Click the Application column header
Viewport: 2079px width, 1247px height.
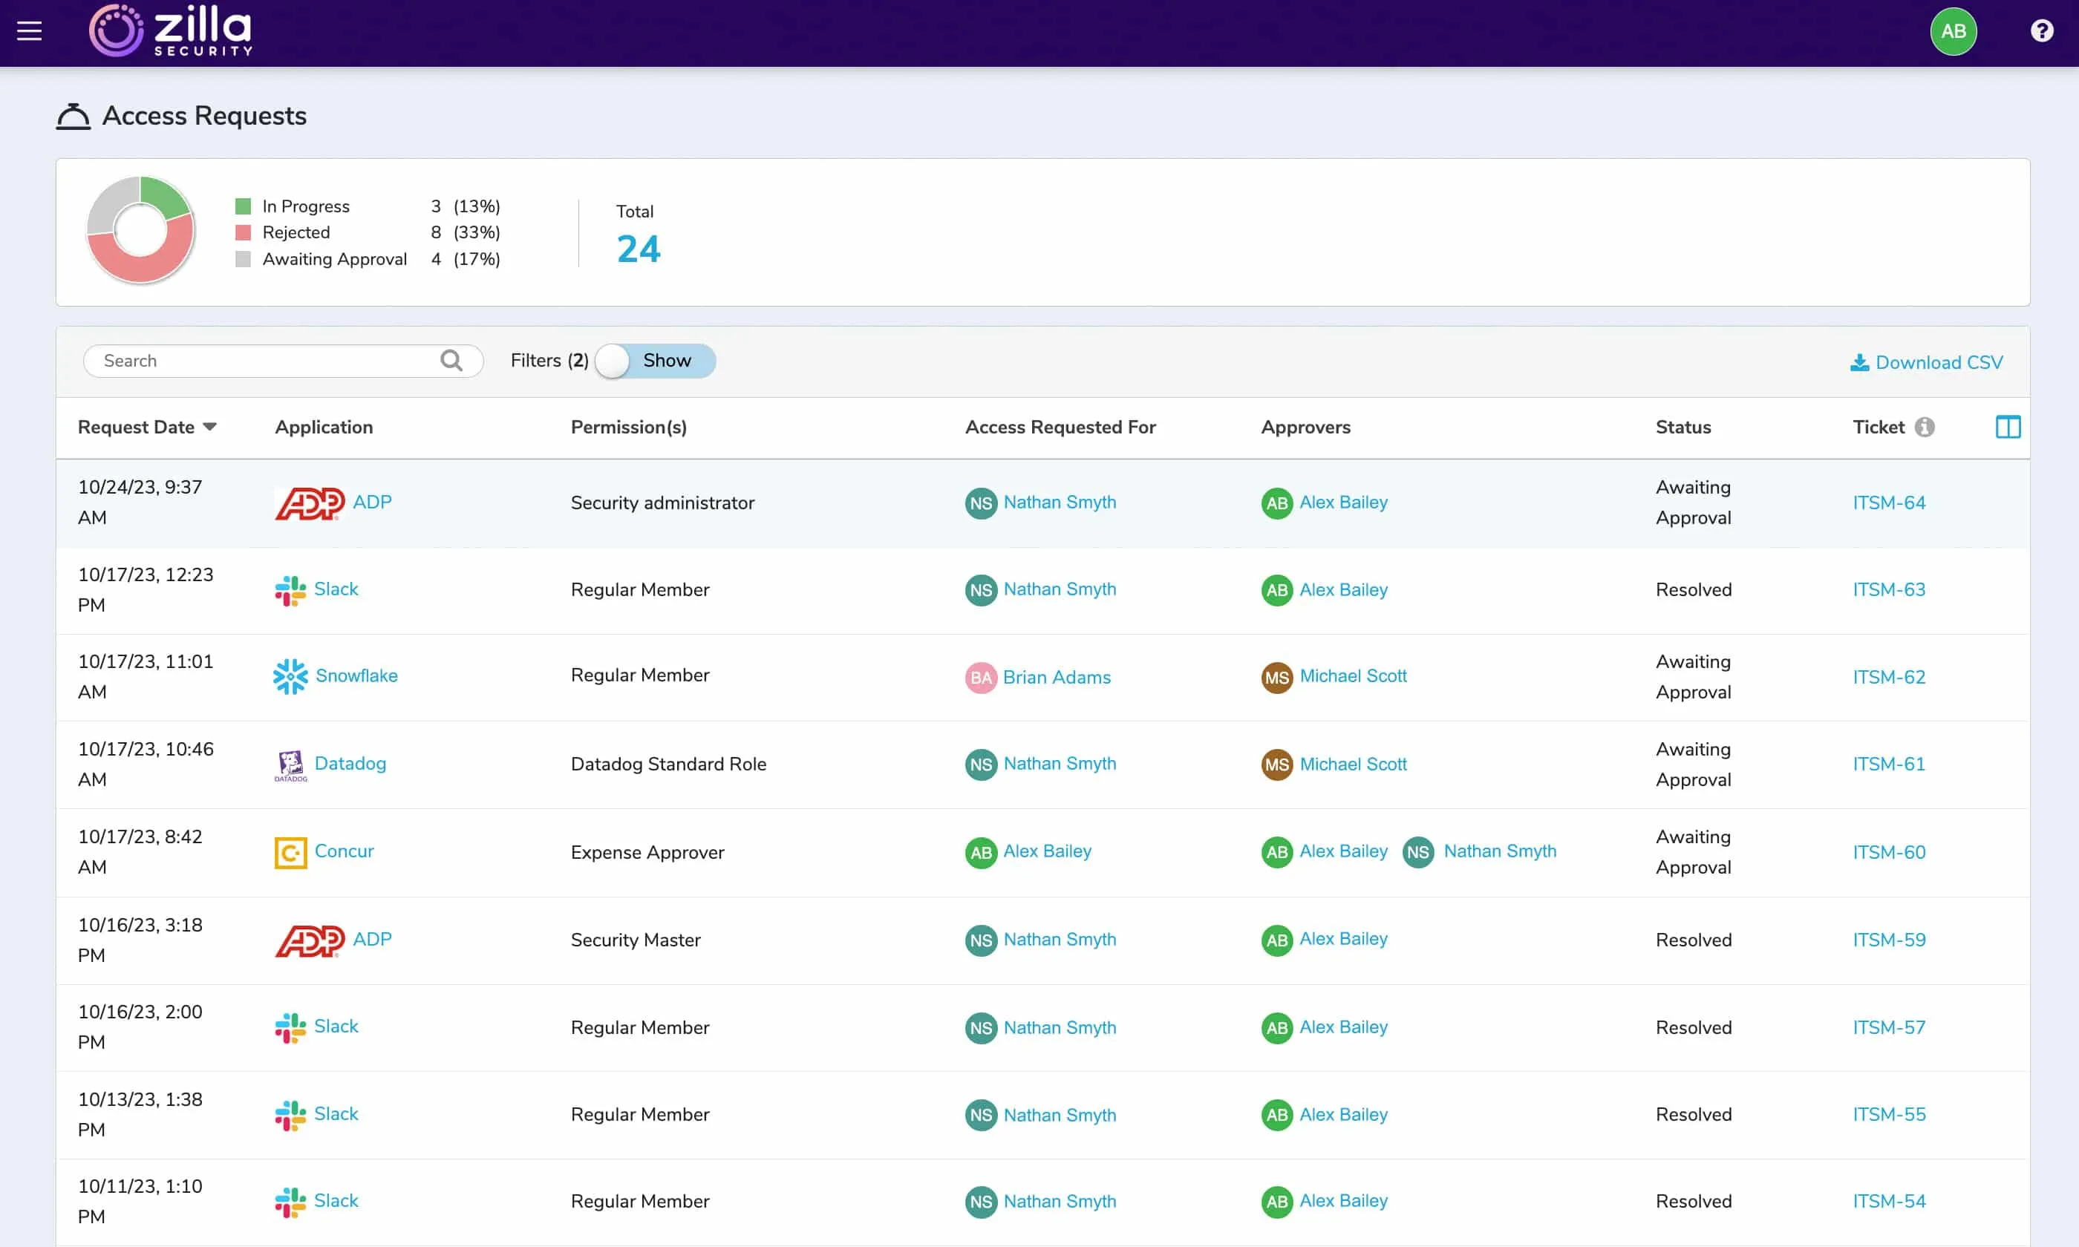[324, 427]
